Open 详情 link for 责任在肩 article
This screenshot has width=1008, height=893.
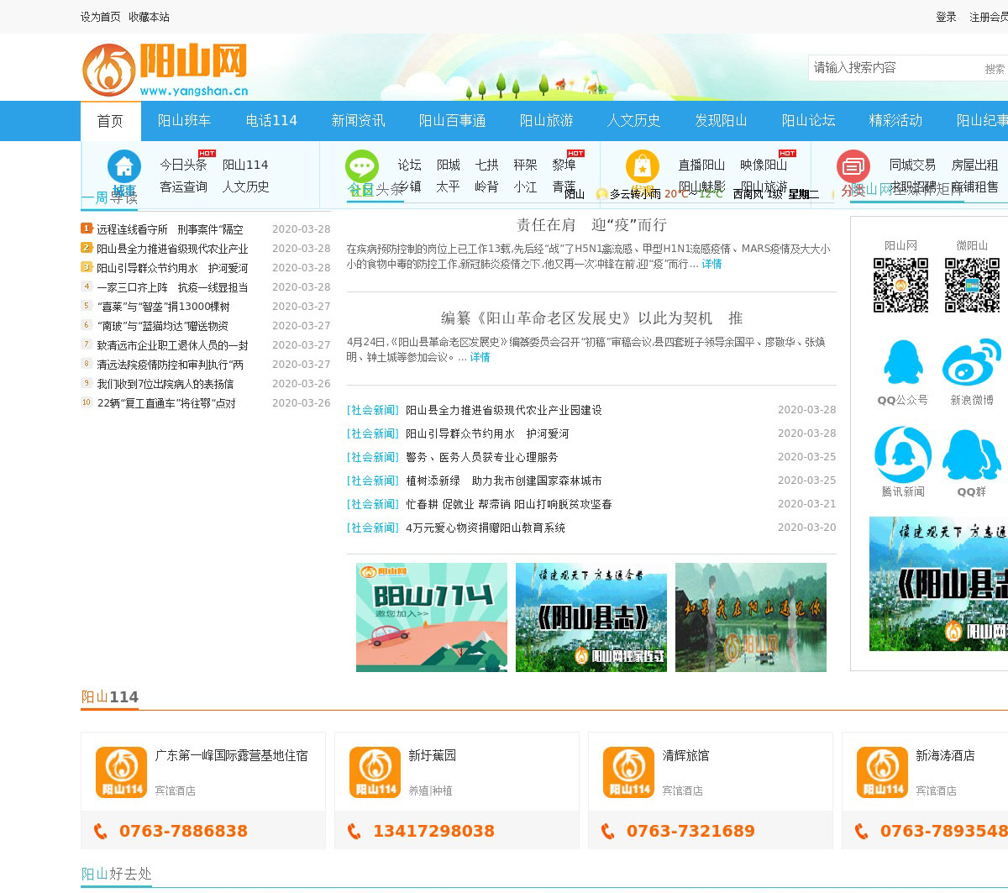pos(711,264)
